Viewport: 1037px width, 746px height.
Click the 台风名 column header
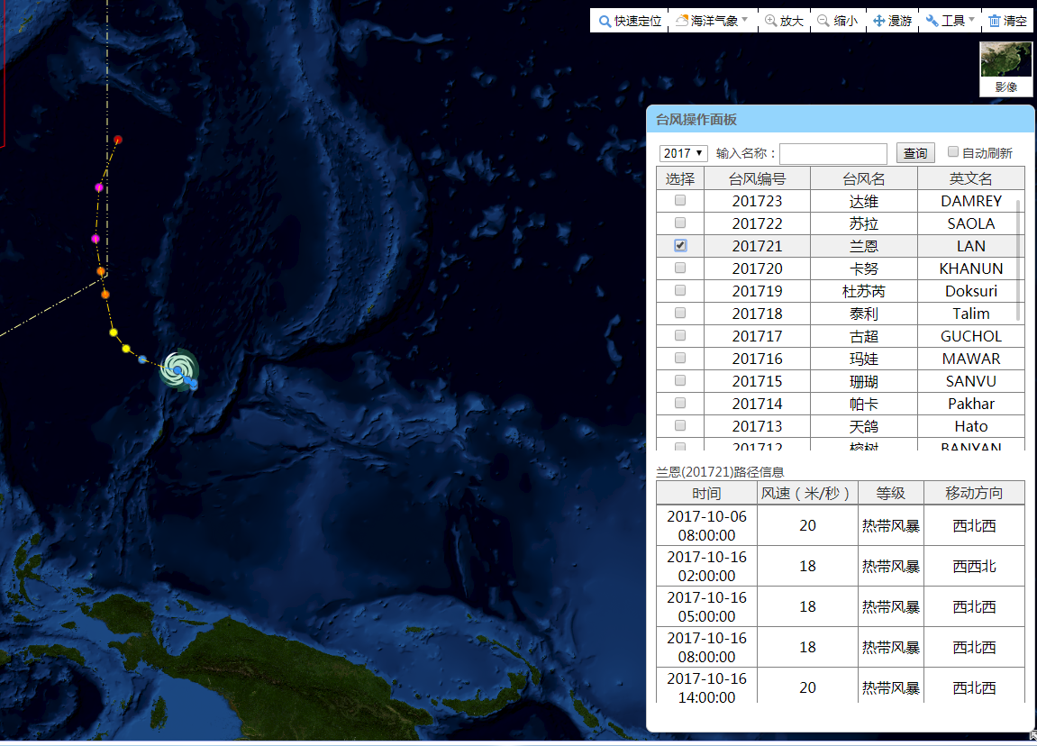click(864, 178)
